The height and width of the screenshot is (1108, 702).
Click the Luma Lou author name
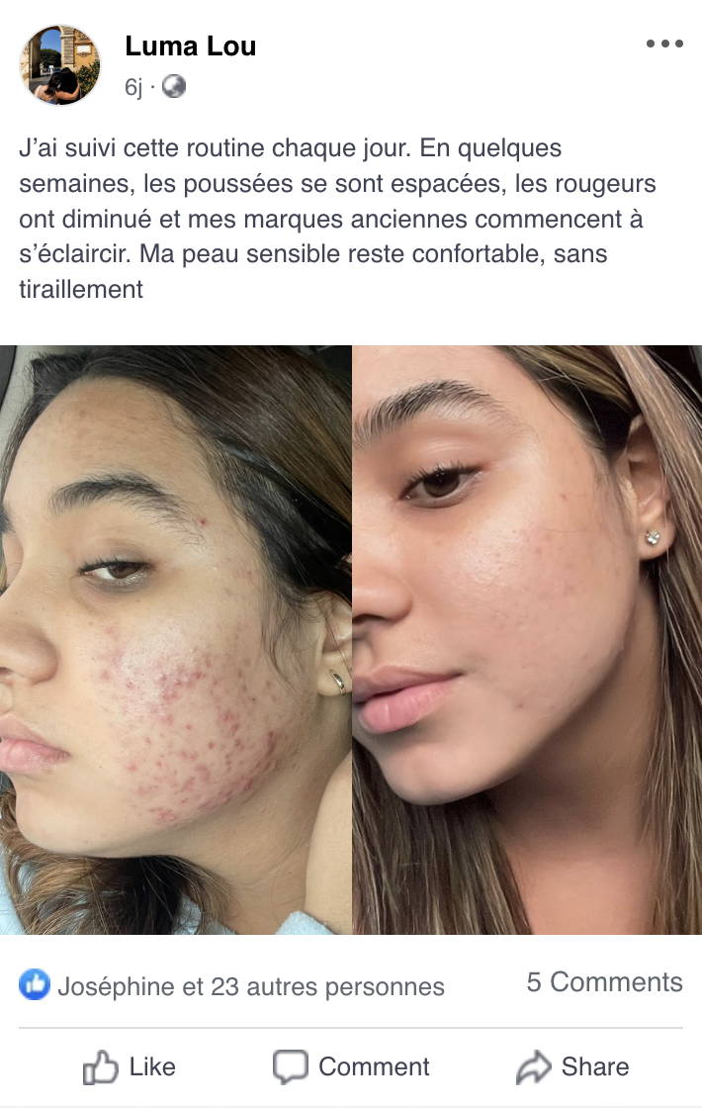tap(190, 46)
